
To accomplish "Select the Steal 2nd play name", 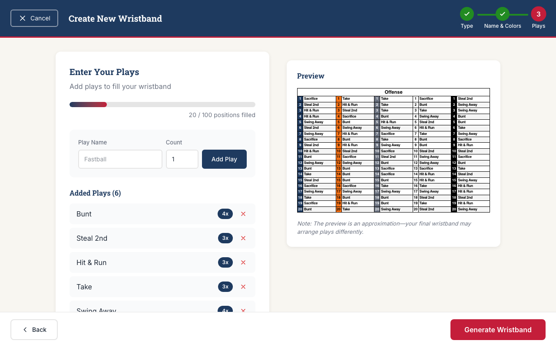I will point(92,238).
